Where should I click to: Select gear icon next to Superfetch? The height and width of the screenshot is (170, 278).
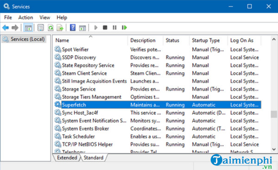[x=57, y=104]
